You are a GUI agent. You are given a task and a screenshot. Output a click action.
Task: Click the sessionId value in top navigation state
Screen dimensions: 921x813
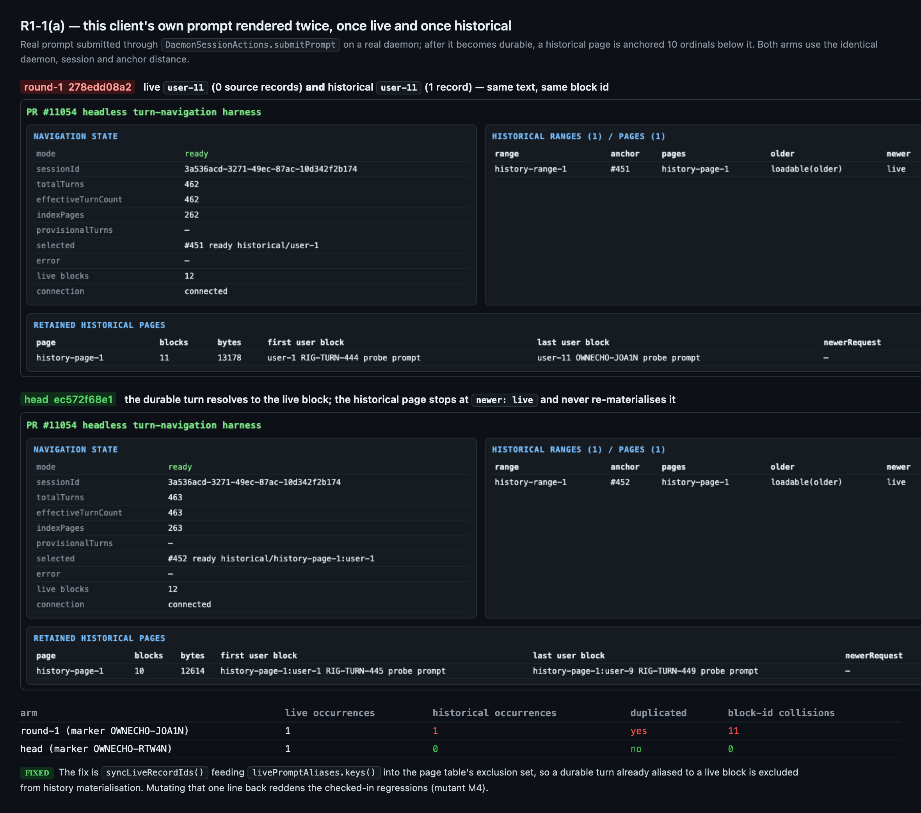270,169
